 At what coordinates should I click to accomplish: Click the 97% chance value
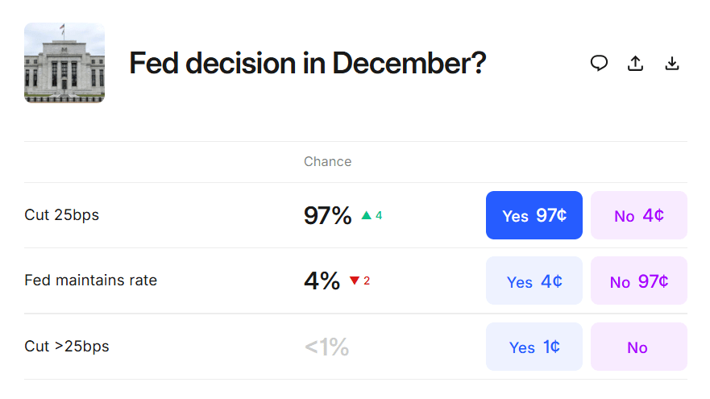pos(327,215)
